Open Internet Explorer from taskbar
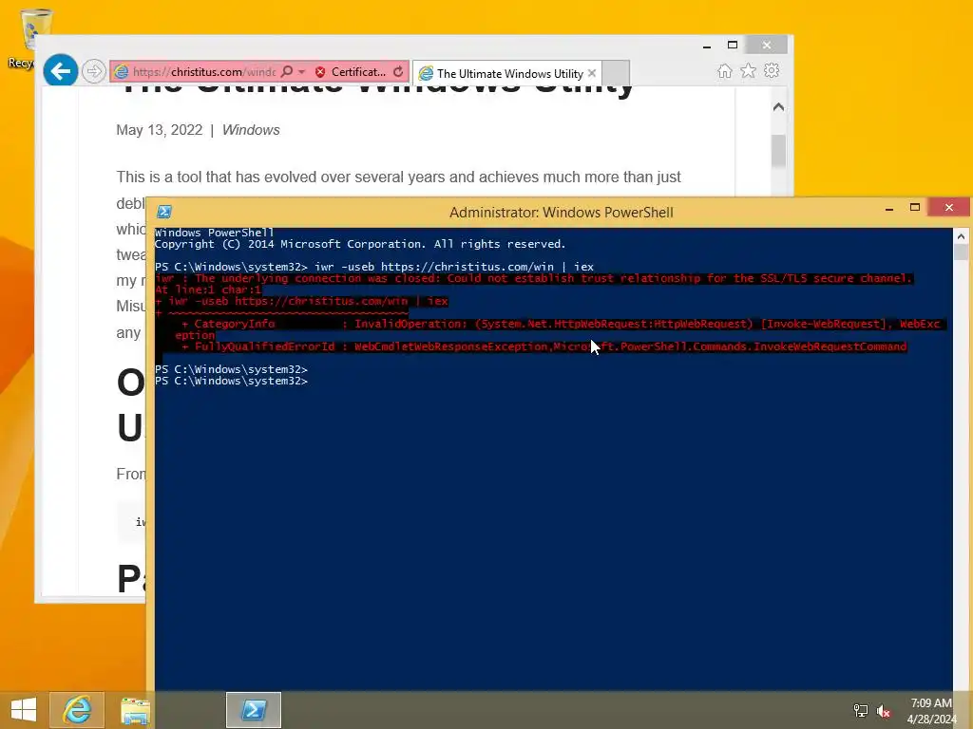Image resolution: width=973 pixels, height=729 pixels. (77, 710)
